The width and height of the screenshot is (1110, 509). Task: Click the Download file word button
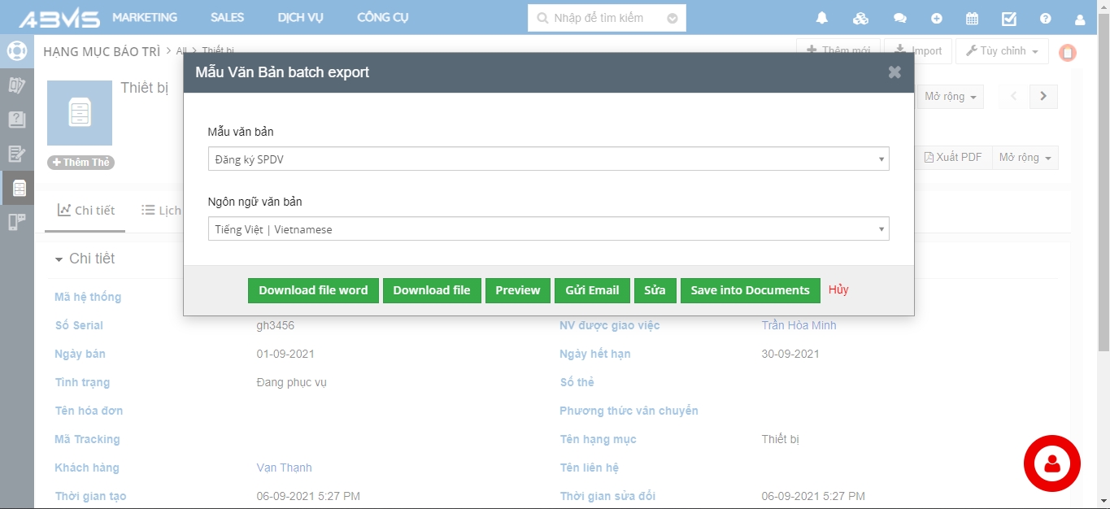tap(313, 290)
